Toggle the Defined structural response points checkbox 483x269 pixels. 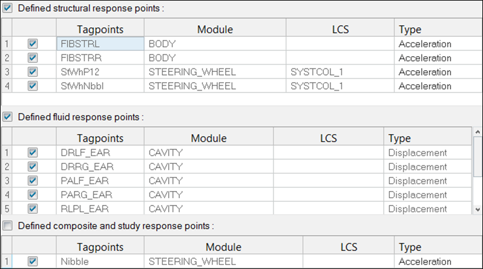(7, 8)
